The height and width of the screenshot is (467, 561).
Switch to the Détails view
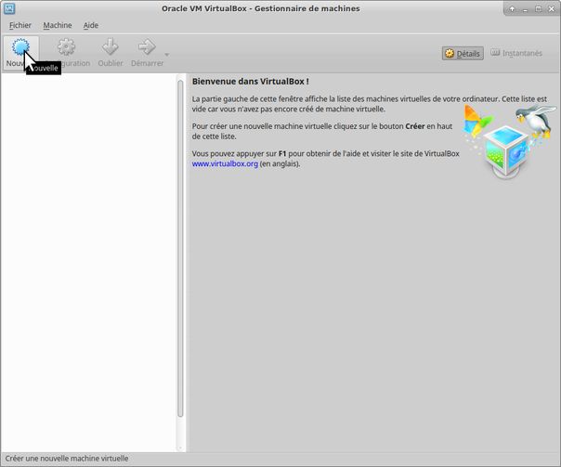tap(463, 53)
